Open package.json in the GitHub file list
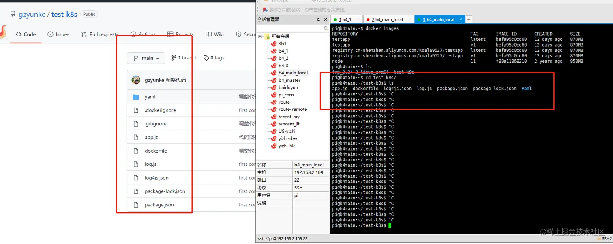This screenshot has height=244, width=613. coord(159,205)
